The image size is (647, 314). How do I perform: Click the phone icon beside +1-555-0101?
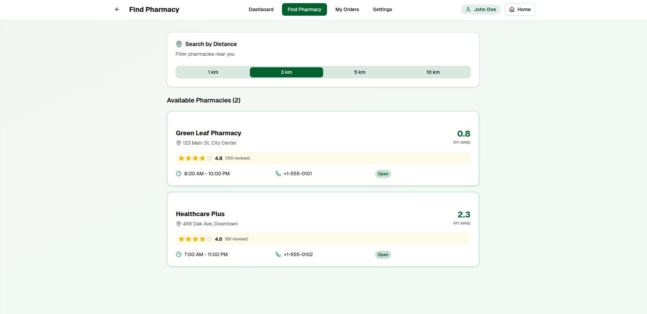tap(278, 174)
